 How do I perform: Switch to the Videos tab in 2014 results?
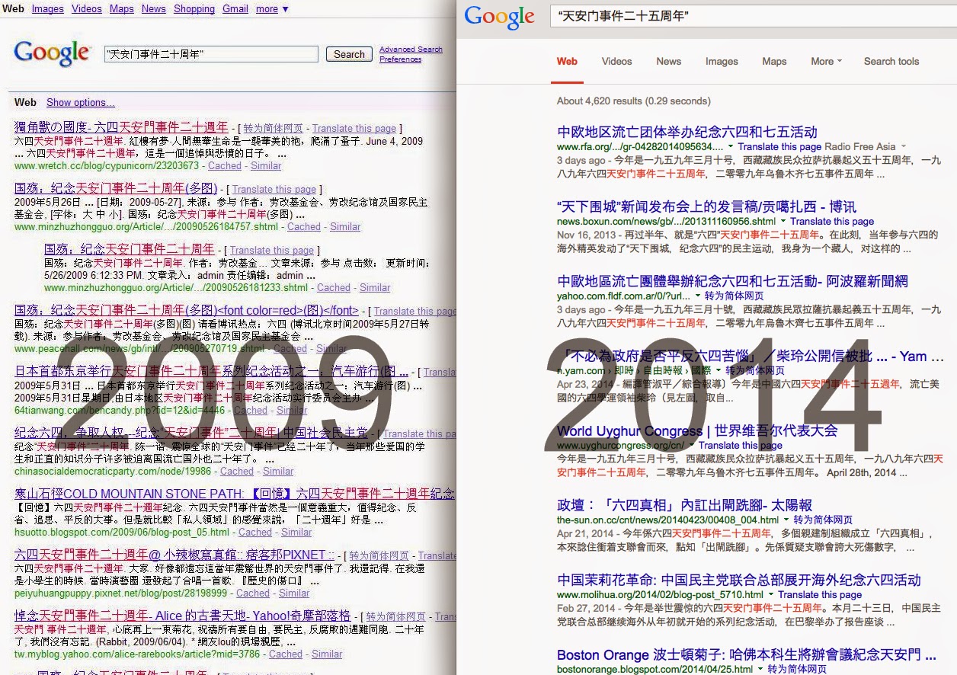616,62
